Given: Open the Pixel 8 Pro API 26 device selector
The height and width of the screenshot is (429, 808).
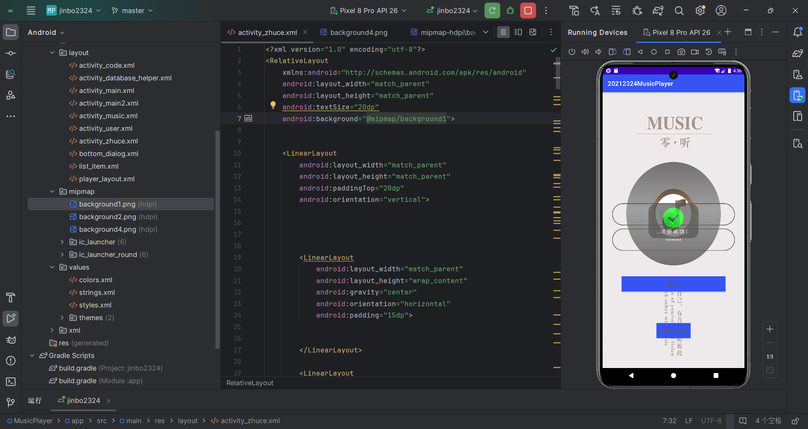Looking at the screenshot, I should (x=368, y=11).
